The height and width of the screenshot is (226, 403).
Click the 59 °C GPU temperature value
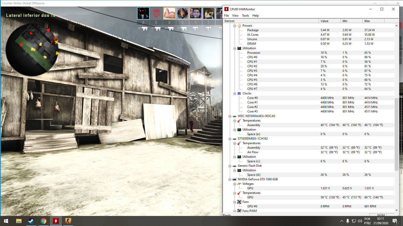(330, 197)
